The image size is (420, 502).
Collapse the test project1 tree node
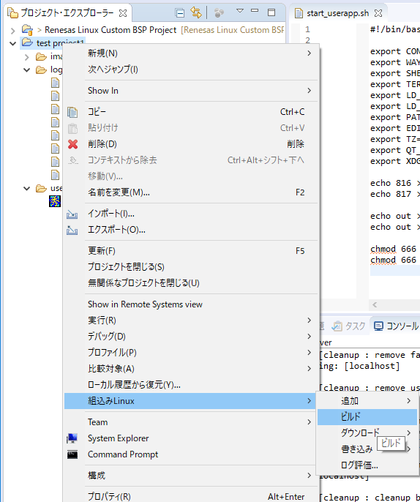point(13,43)
